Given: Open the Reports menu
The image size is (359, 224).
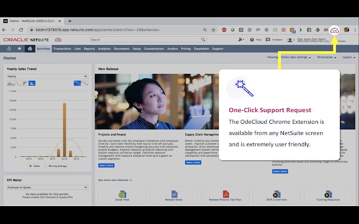Looking at the screenshot, I should (x=89, y=49).
